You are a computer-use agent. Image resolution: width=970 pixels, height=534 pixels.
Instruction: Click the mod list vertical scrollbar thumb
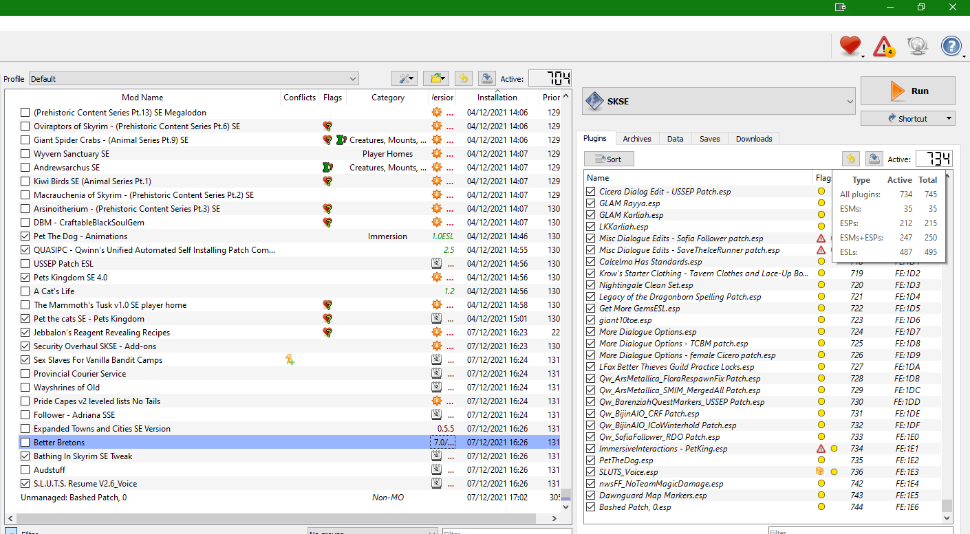[566, 493]
